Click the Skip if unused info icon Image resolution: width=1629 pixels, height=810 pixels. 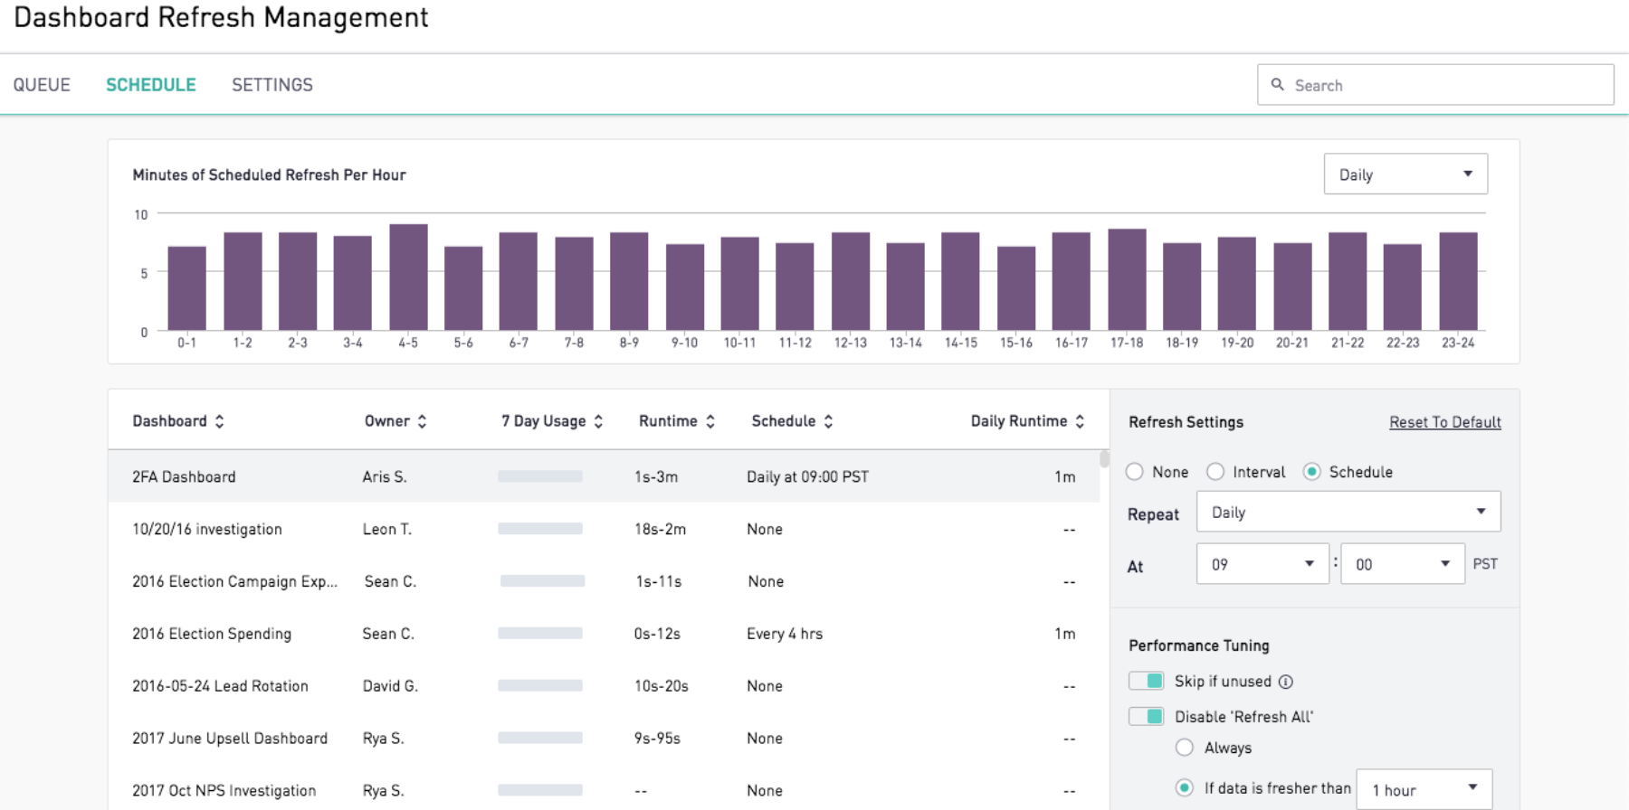pyautogui.click(x=1285, y=682)
